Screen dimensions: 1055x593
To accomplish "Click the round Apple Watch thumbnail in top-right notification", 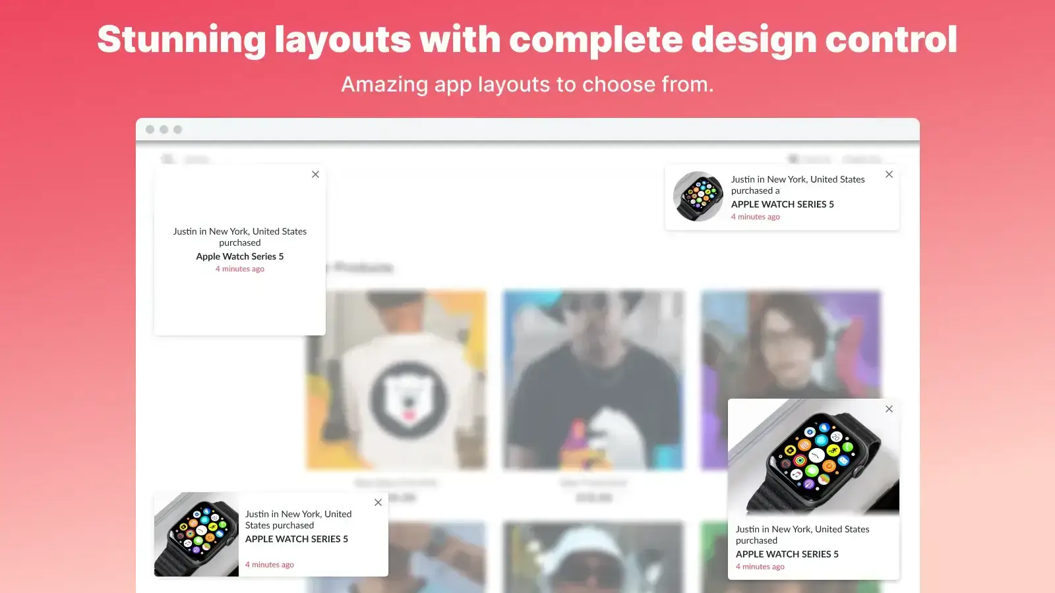I will click(x=698, y=196).
